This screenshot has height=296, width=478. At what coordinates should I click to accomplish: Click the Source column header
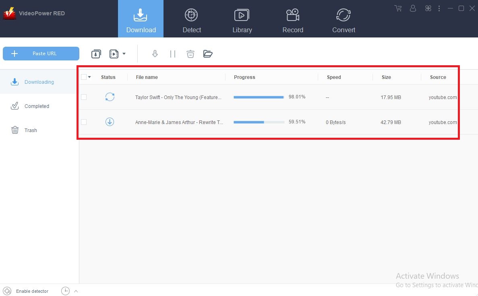tap(438, 77)
